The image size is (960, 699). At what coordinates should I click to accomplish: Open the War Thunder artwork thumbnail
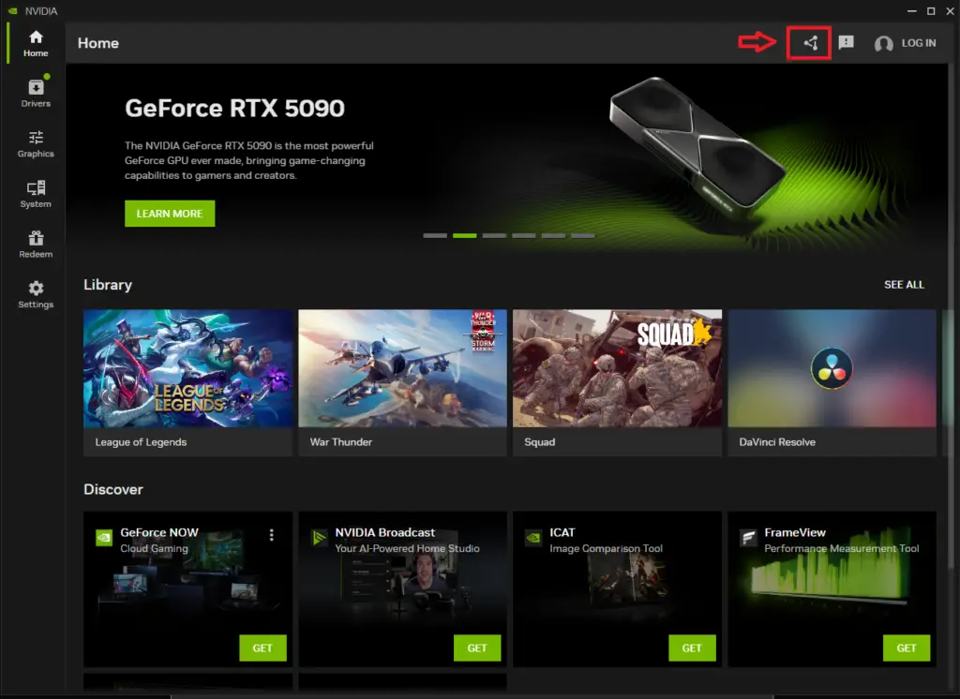402,368
